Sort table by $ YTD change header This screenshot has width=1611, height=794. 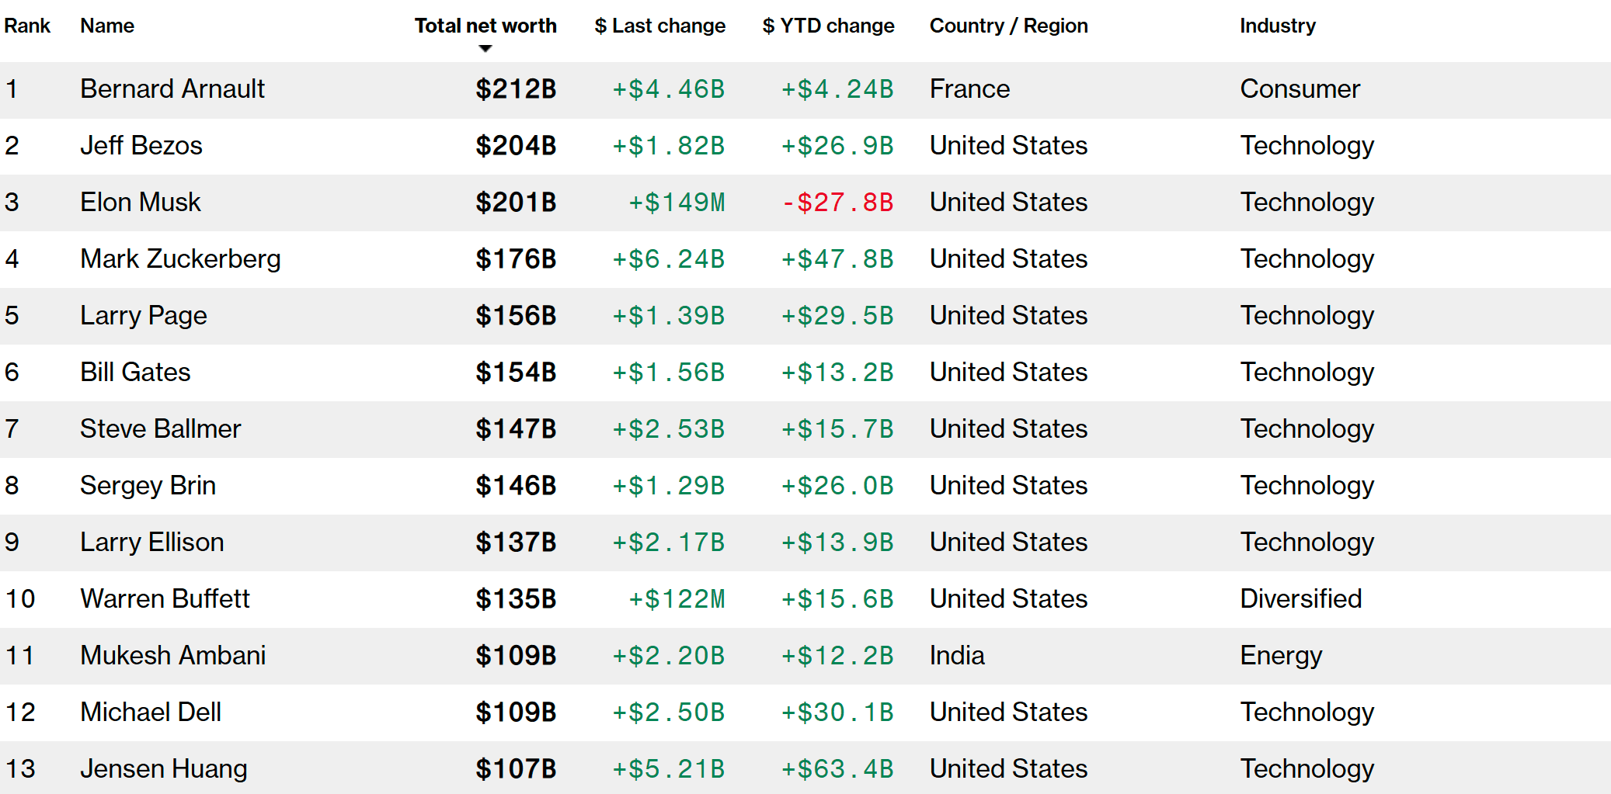coord(828,26)
